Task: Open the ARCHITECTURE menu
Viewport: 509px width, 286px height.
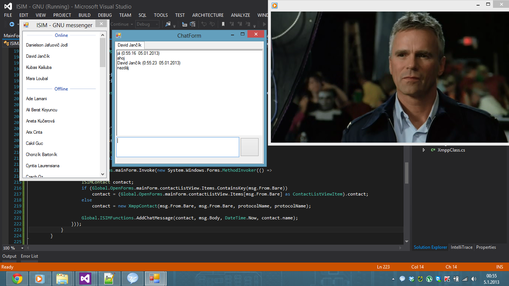Action: [x=208, y=15]
